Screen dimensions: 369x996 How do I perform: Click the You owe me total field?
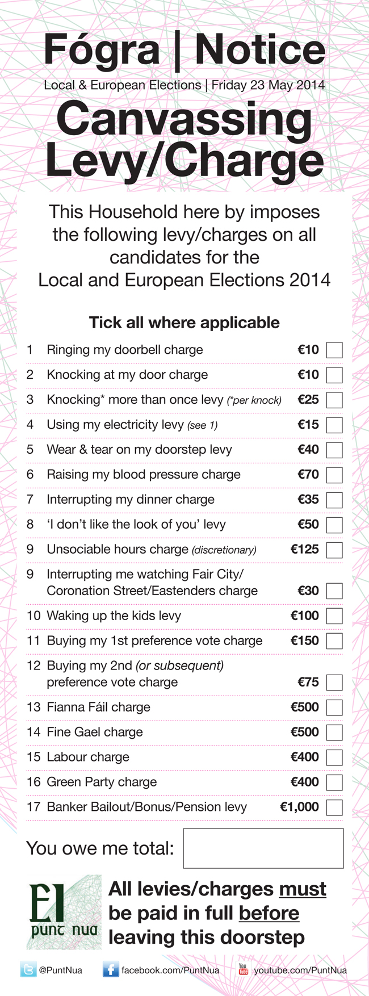pyautogui.click(x=263, y=848)
